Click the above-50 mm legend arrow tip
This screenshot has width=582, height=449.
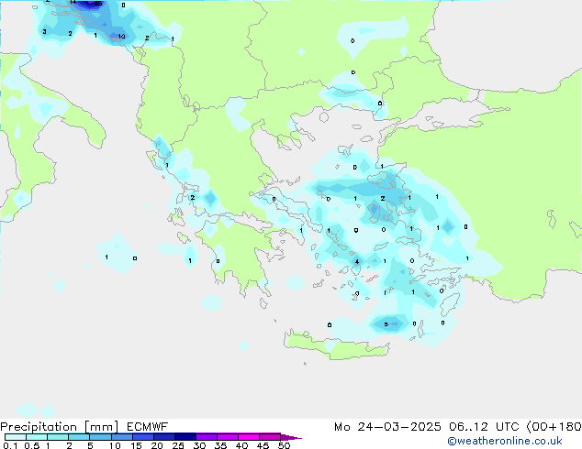291,437
